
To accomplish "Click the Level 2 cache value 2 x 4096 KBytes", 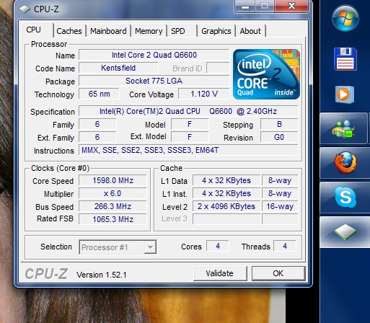I will coord(226,206).
